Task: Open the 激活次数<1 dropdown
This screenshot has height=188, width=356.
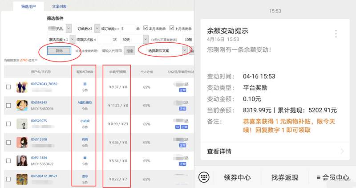Action: click(x=61, y=40)
